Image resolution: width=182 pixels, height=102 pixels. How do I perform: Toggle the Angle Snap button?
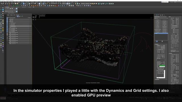tap(44, 4)
